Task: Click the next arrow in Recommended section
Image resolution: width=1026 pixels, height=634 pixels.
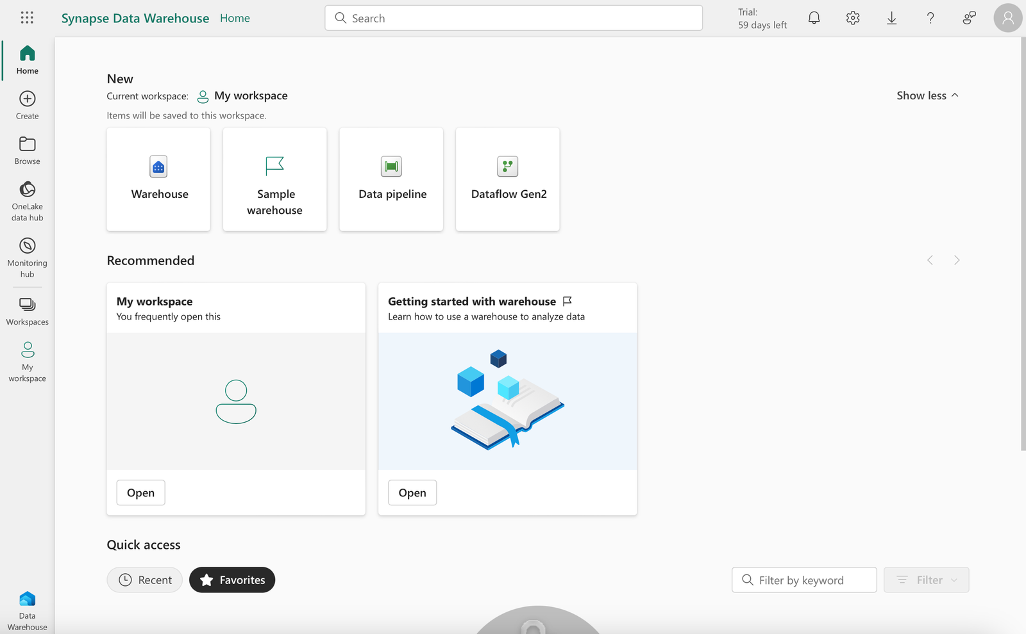Action: click(957, 260)
